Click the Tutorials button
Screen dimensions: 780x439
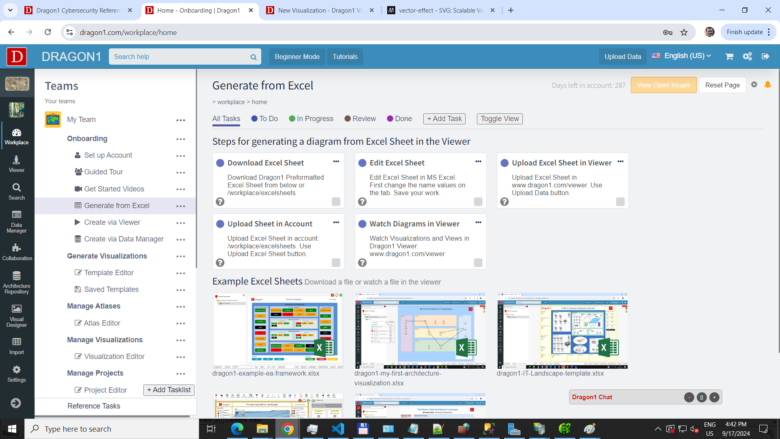coord(345,57)
